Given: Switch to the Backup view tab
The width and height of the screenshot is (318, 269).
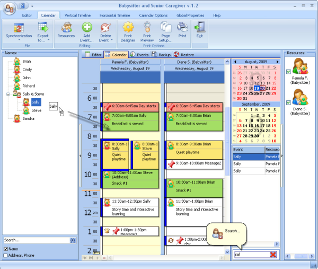Looking at the screenshot, I should pyautogui.click(x=162, y=55).
